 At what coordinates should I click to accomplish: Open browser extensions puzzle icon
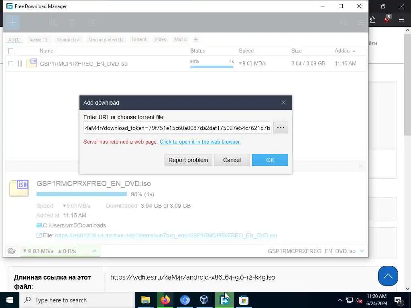[373, 20]
